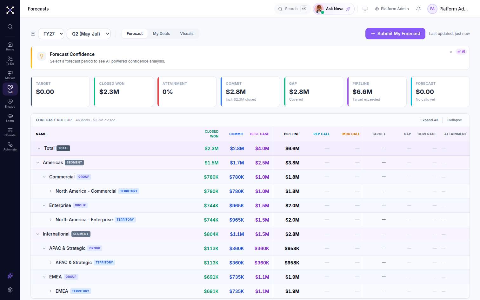Open the Q2 (May-Jul) quarter dropdown

(x=89, y=34)
